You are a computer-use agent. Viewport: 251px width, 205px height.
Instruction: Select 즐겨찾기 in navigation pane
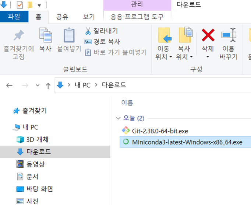(x=29, y=111)
